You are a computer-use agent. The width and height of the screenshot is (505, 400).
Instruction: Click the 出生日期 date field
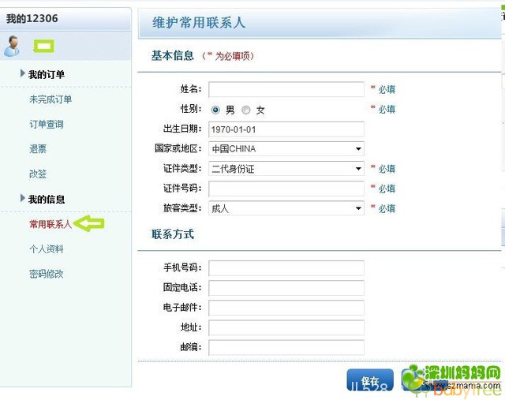[286, 129]
